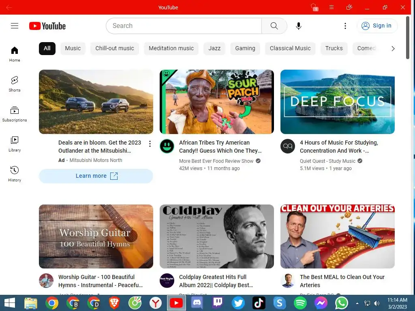Viewport: 415px width, 311px height.
Task: Open Best Ever Food Review Show avatar
Action: point(167,146)
